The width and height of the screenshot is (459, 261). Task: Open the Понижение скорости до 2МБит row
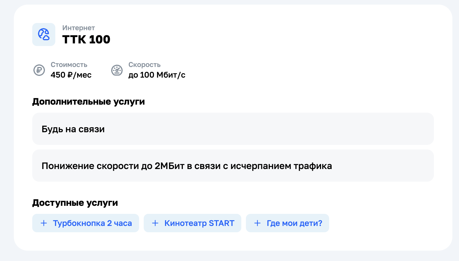233,166
